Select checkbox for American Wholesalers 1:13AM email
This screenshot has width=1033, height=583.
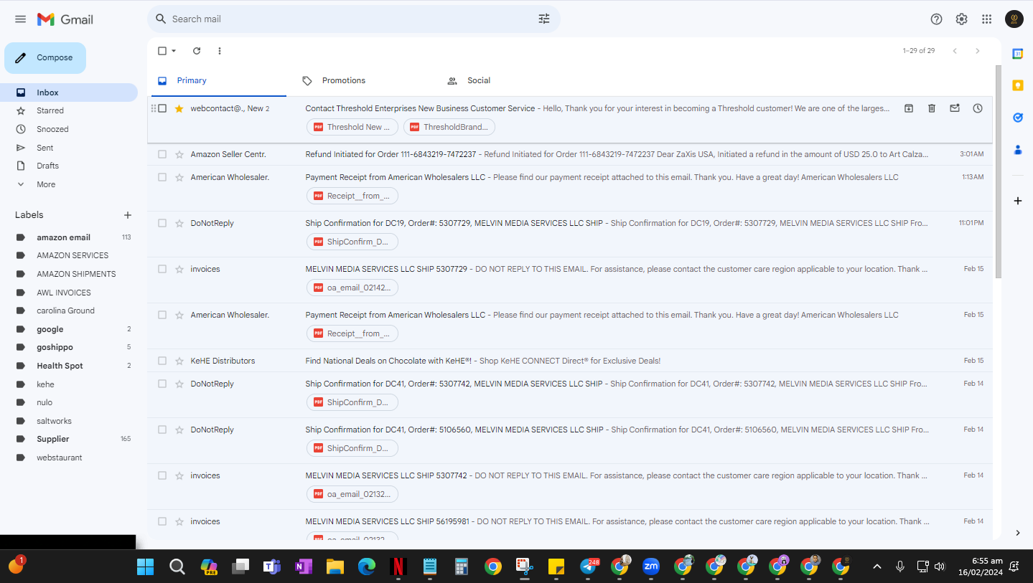click(162, 177)
